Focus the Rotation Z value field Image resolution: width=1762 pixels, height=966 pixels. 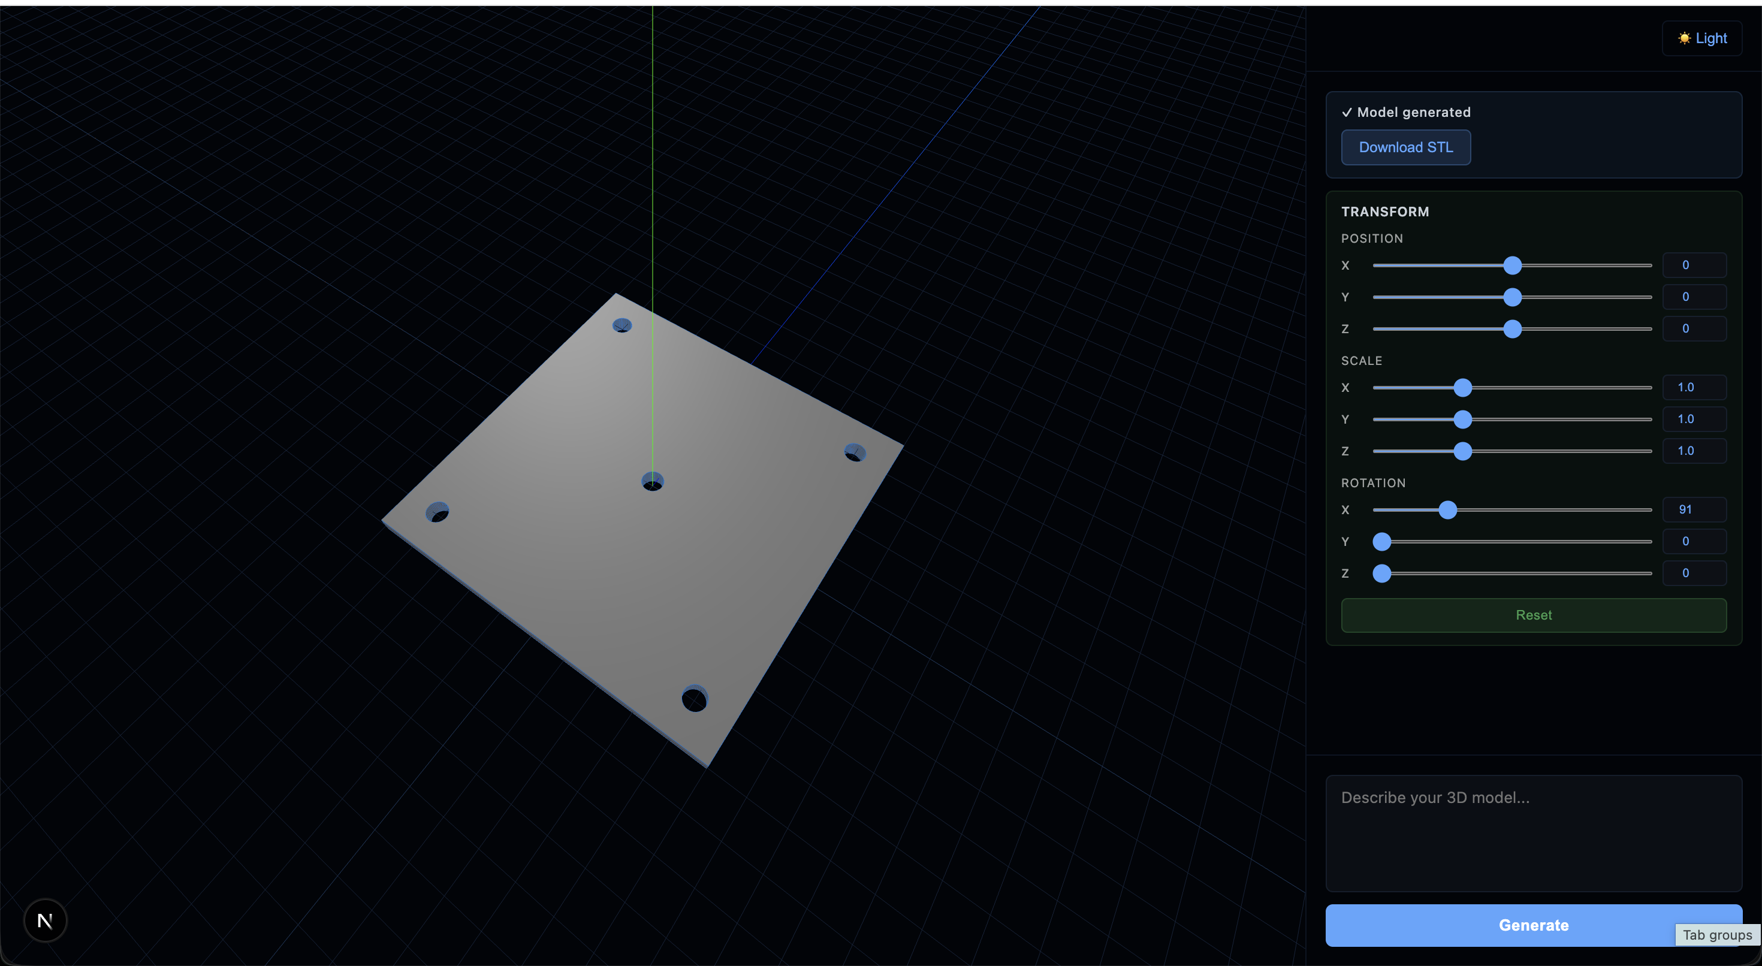coord(1694,573)
